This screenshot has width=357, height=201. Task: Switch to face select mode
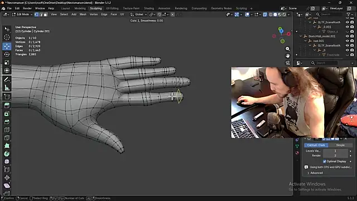(46, 15)
